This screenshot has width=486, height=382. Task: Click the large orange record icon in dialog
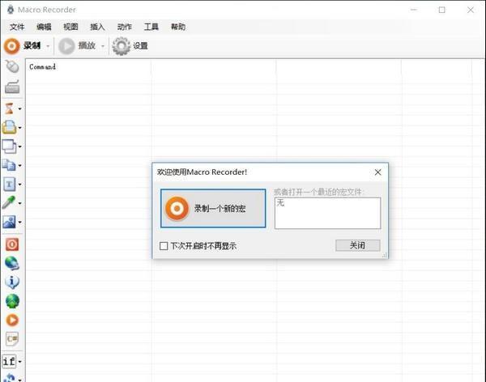[x=177, y=209]
